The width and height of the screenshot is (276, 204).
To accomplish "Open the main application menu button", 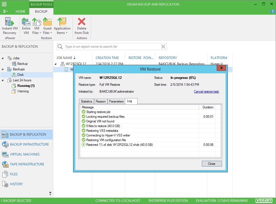I will coord(5,12).
